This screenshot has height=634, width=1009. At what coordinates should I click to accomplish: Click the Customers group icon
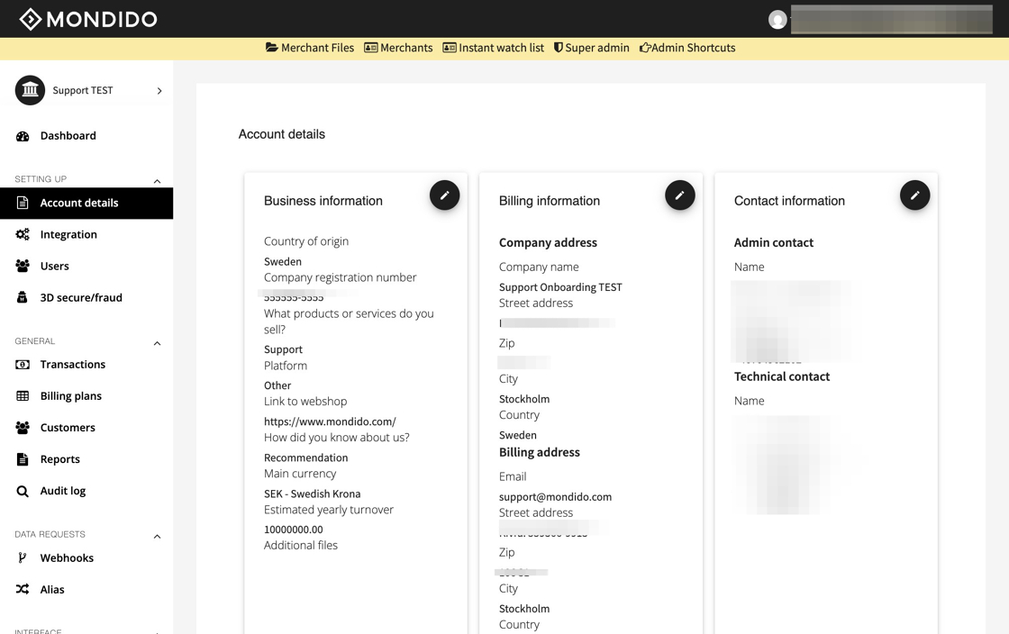[23, 427]
